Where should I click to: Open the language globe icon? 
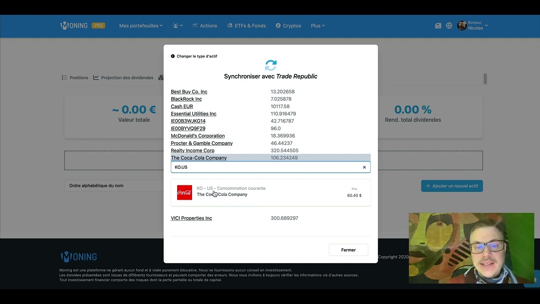449,26
